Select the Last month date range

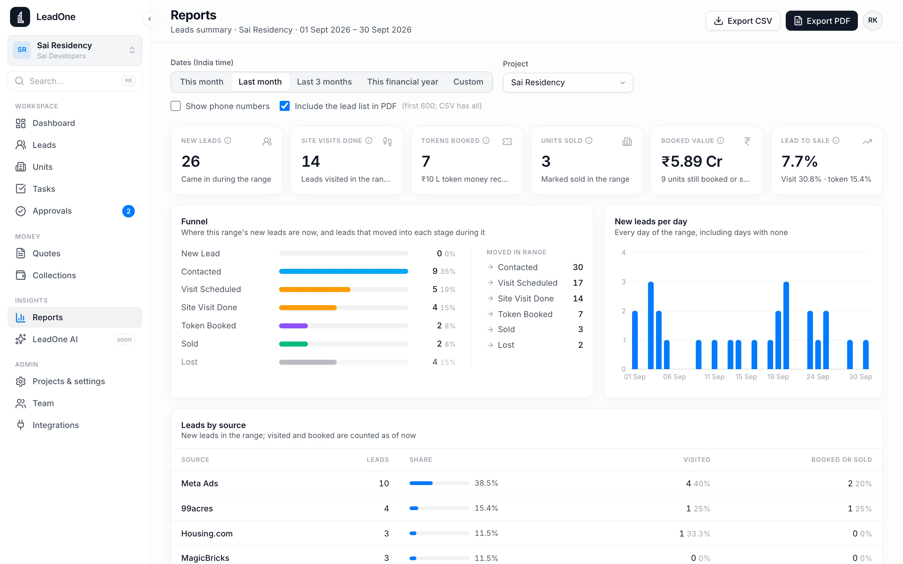click(260, 82)
